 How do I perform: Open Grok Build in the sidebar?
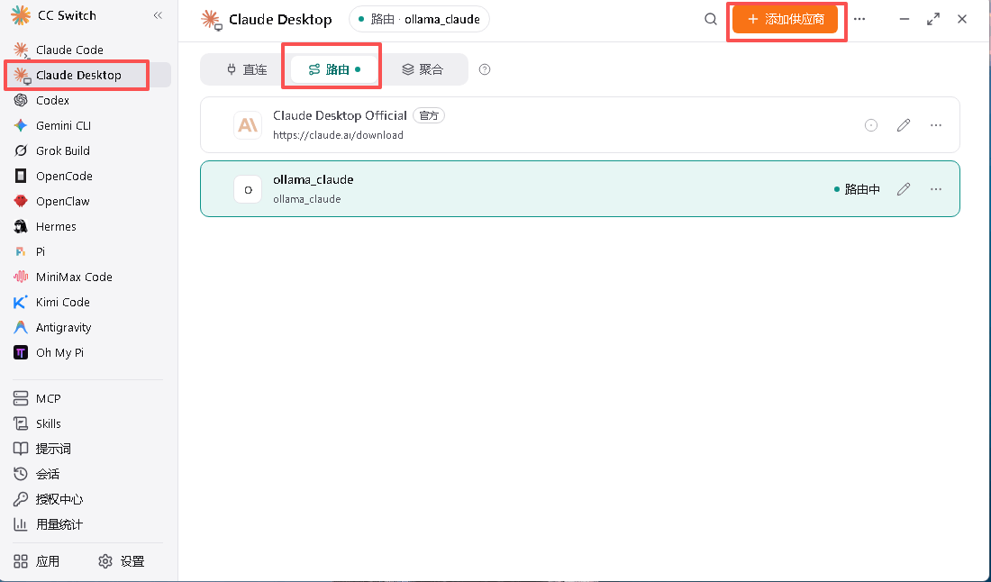click(x=62, y=151)
